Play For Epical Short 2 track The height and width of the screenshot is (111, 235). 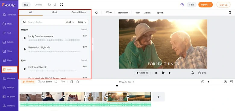[x=25, y=69]
